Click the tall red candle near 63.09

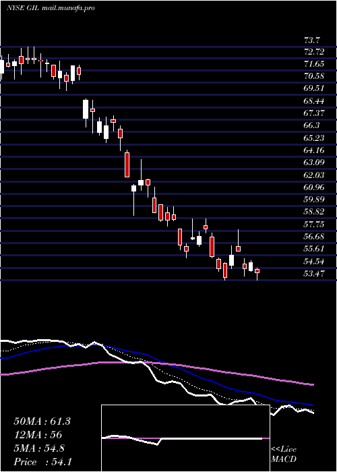127,164
